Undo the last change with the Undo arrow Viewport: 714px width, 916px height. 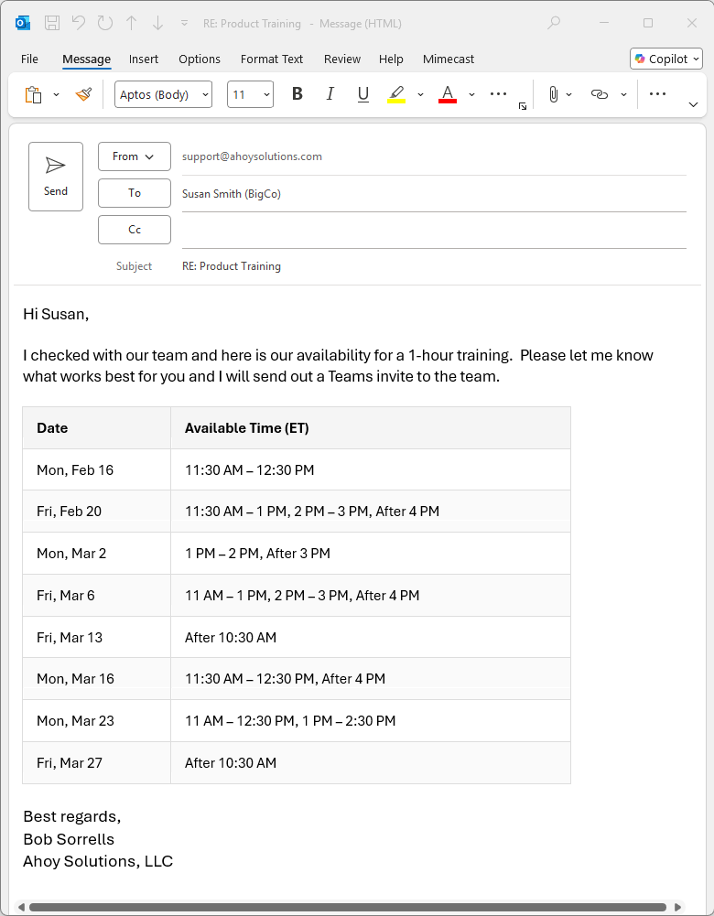tap(81, 23)
